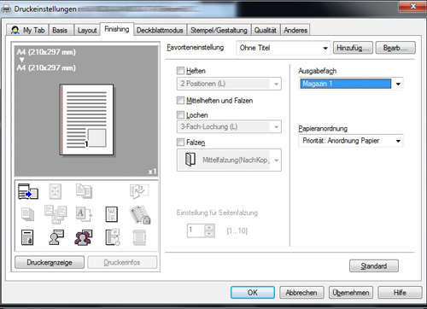
Task: Confirm with the OK button
Action: (x=253, y=293)
